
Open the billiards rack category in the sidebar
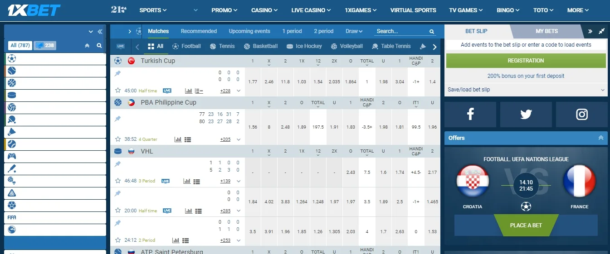point(12,193)
